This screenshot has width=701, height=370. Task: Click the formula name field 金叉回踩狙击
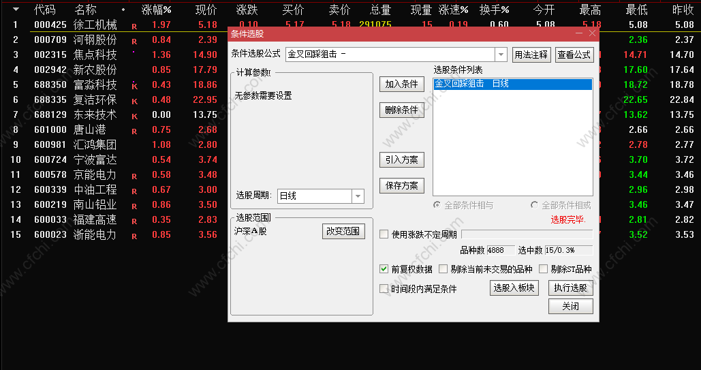click(x=390, y=55)
